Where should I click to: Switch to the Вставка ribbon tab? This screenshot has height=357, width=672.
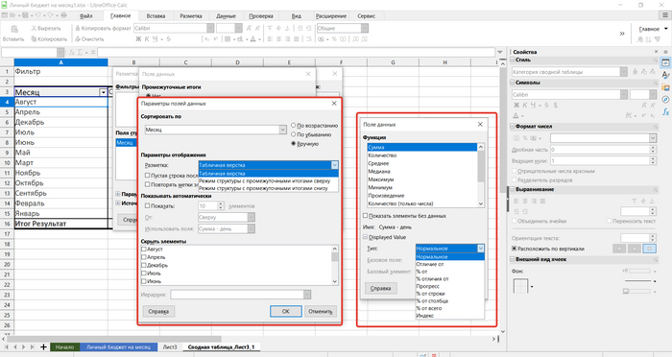tap(156, 16)
